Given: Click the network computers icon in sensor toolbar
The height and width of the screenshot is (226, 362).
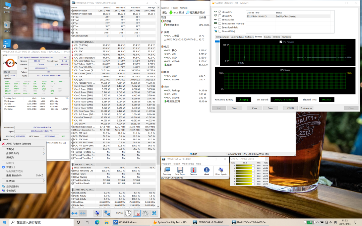Looking at the screenshot, I should 107,213.
